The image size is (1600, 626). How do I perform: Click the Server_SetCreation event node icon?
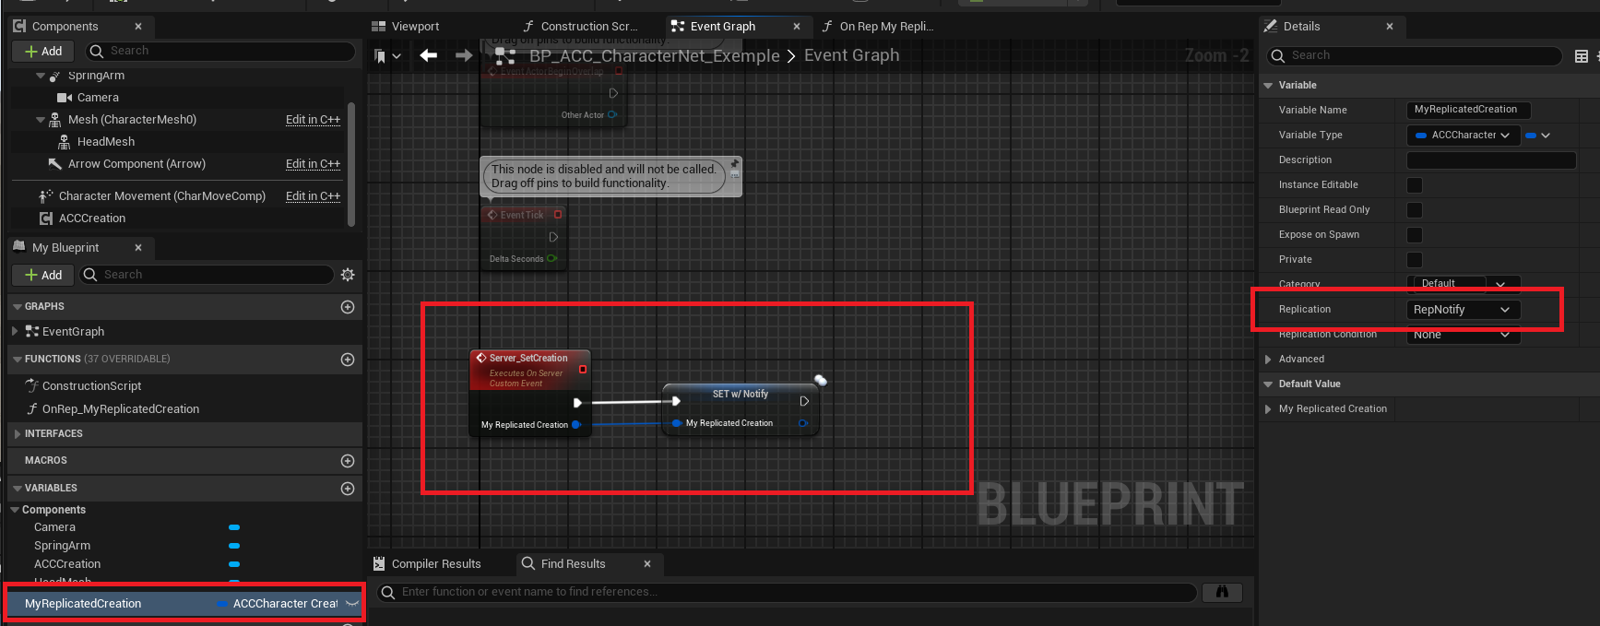pos(481,358)
